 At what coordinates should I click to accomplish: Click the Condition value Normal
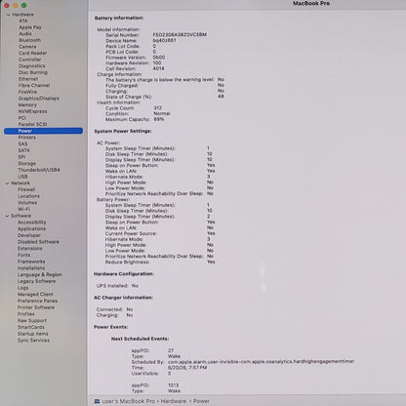162,113
